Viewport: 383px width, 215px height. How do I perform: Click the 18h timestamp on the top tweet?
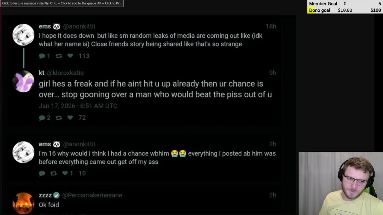[271, 26]
